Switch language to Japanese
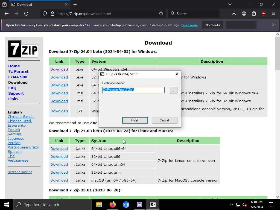This screenshot has height=210, width=280. 16,139
